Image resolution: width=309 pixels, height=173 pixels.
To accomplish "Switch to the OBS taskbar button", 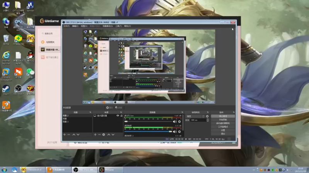I will (x=85, y=170).
